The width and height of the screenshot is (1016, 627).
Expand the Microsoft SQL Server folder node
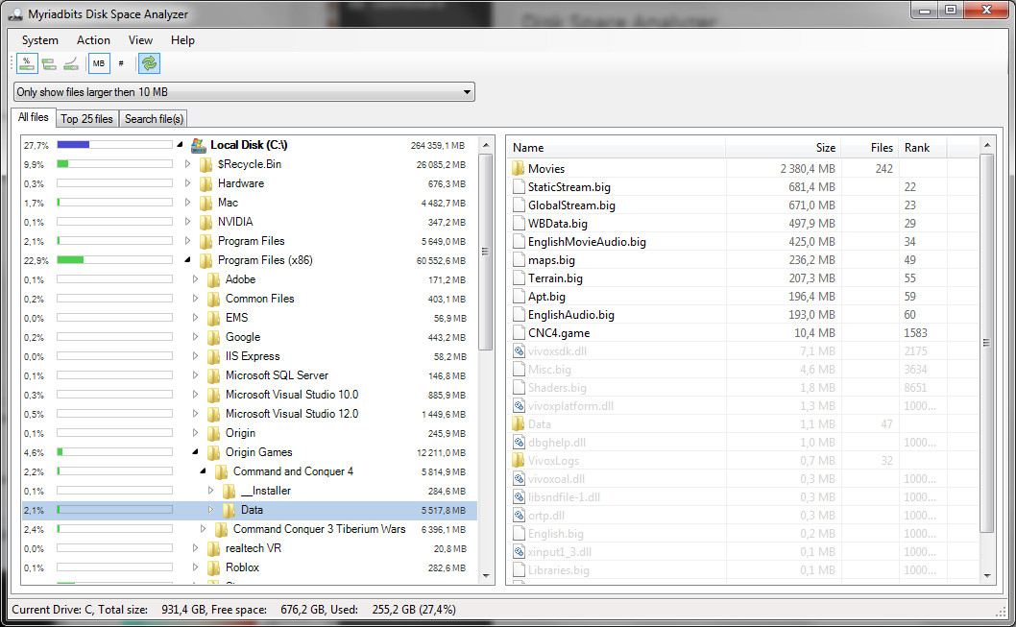click(x=196, y=375)
